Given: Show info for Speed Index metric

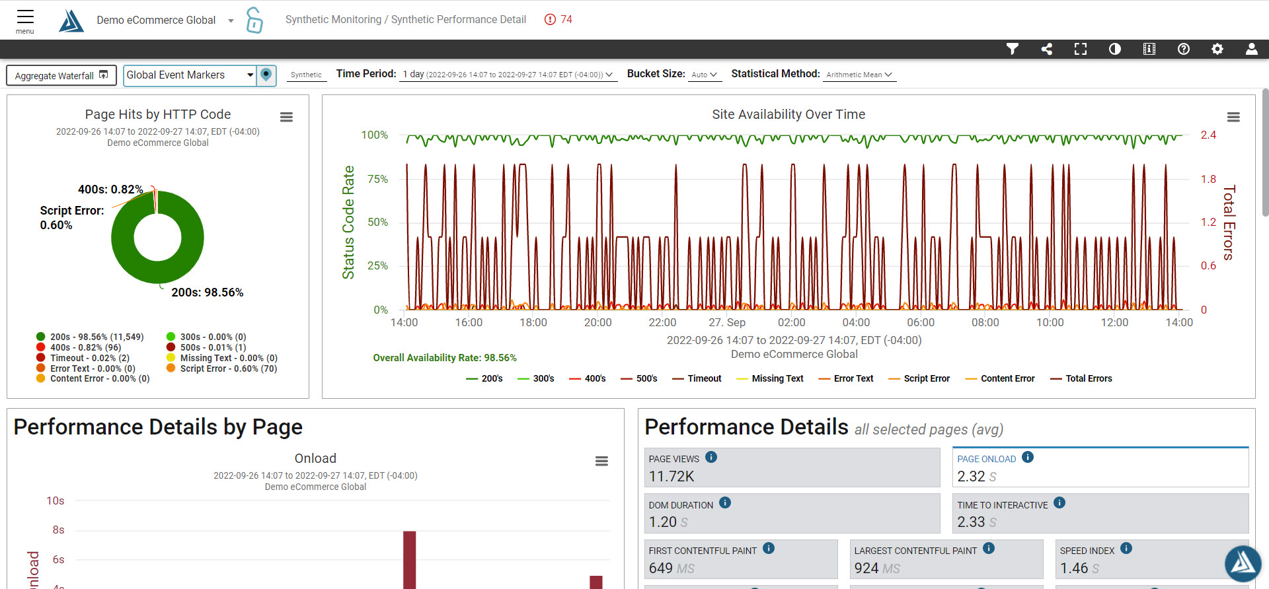Looking at the screenshot, I should tap(1126, 548).
